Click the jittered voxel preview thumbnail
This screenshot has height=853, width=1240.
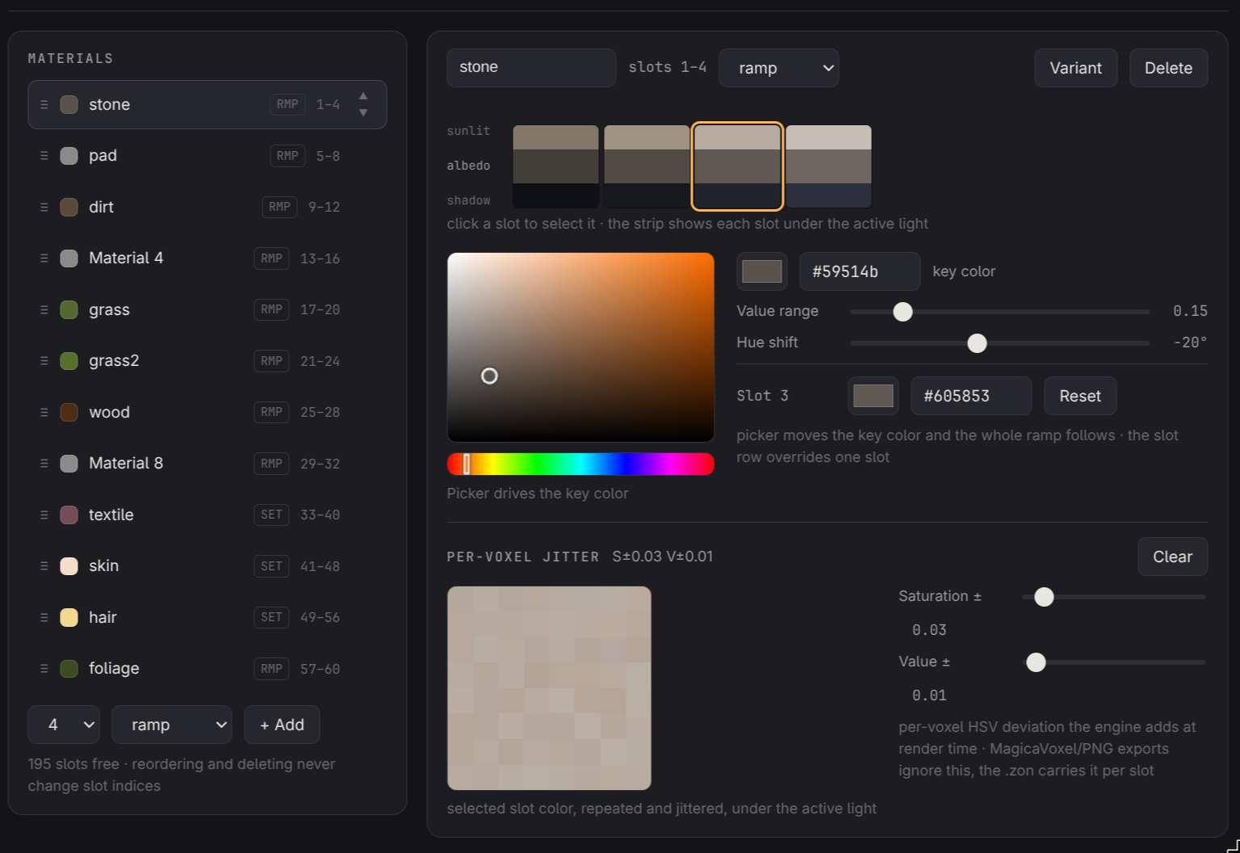click(549, 688)
